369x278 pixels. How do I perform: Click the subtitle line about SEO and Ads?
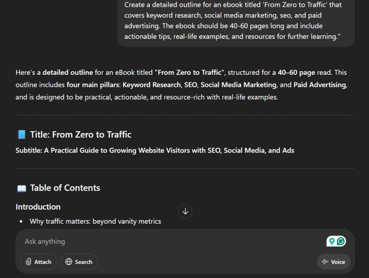pos(155,150)
